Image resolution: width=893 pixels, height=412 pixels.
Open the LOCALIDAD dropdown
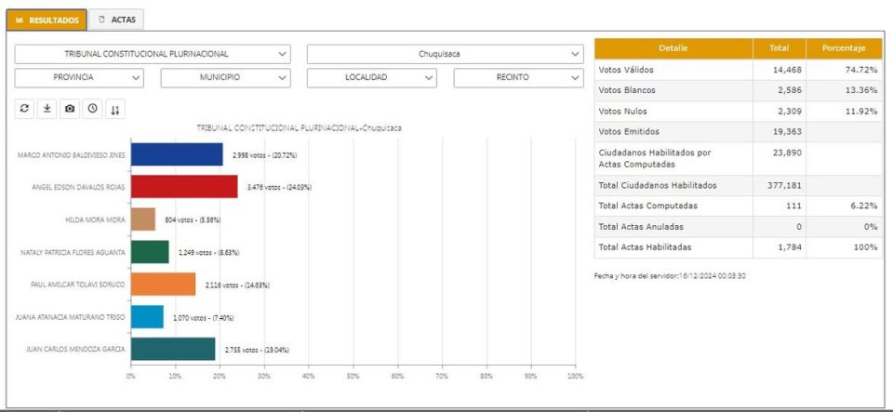point(372,78)
